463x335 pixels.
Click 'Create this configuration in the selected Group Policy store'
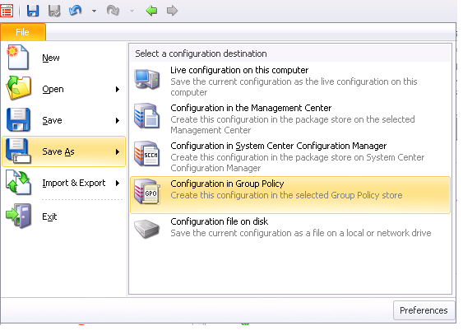coord(286,195)
